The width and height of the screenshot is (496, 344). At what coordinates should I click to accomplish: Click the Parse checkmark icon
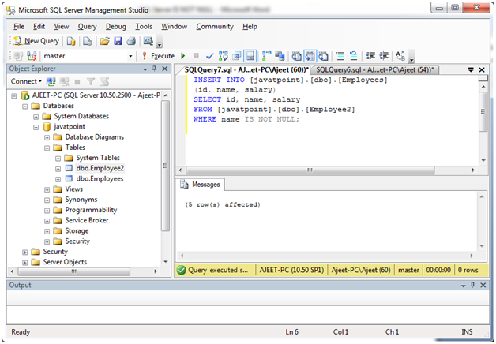tap(209, 56)
